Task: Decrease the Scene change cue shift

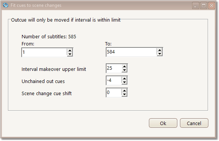Action: [124, 94]
